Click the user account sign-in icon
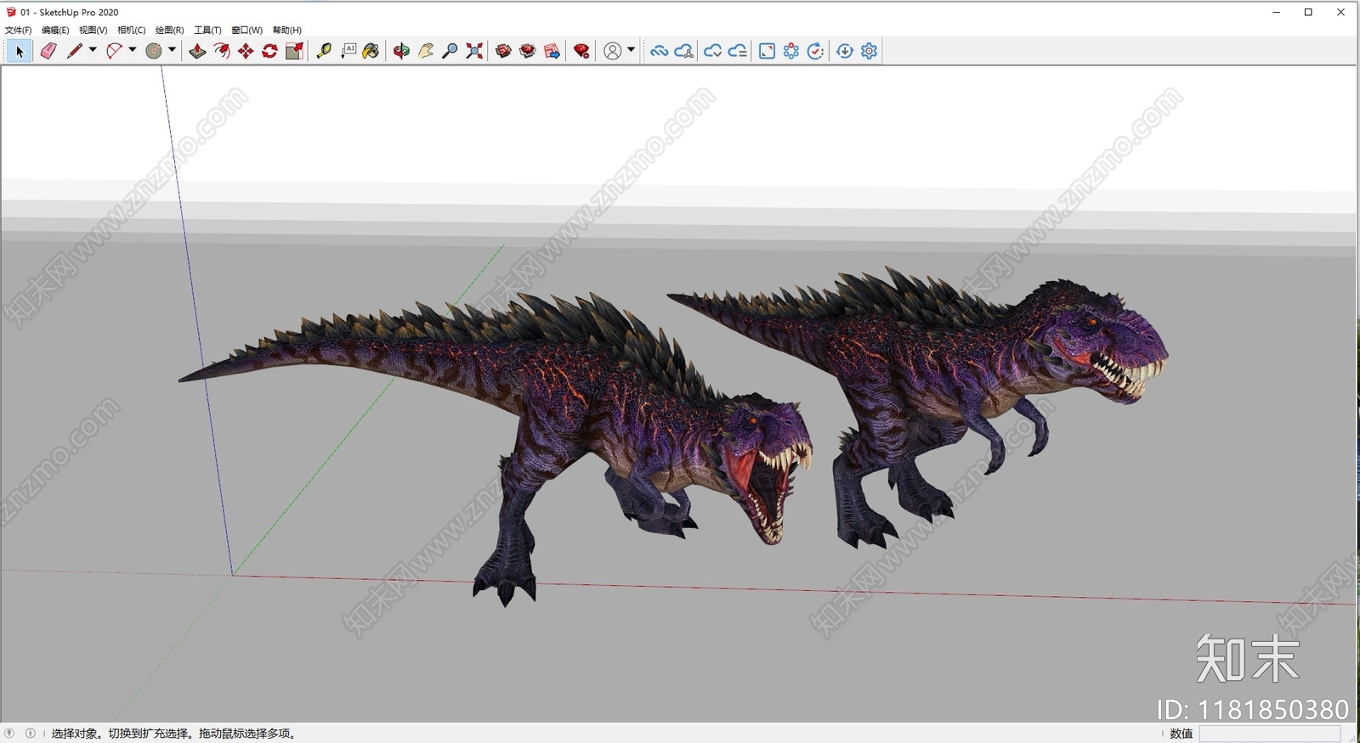The image size is (1360, 743). [x=612, y=52]
